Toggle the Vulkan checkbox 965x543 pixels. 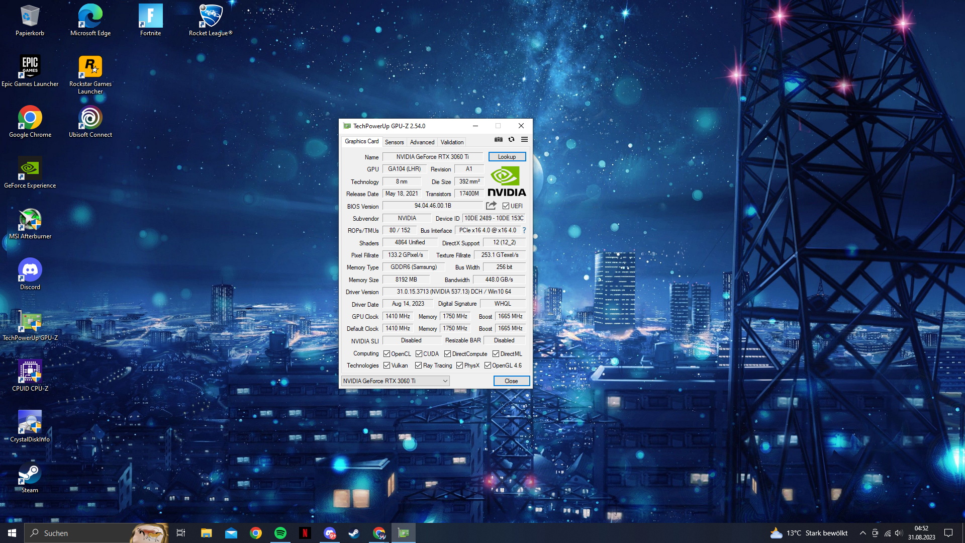[x=387, y=366]
